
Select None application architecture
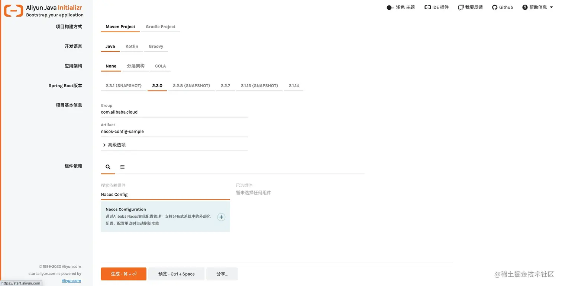click(111, 66)
